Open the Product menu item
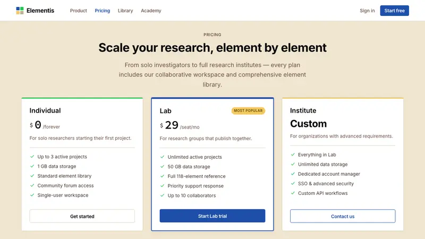This screenshot has width=425, height=239. coord(78,11)
